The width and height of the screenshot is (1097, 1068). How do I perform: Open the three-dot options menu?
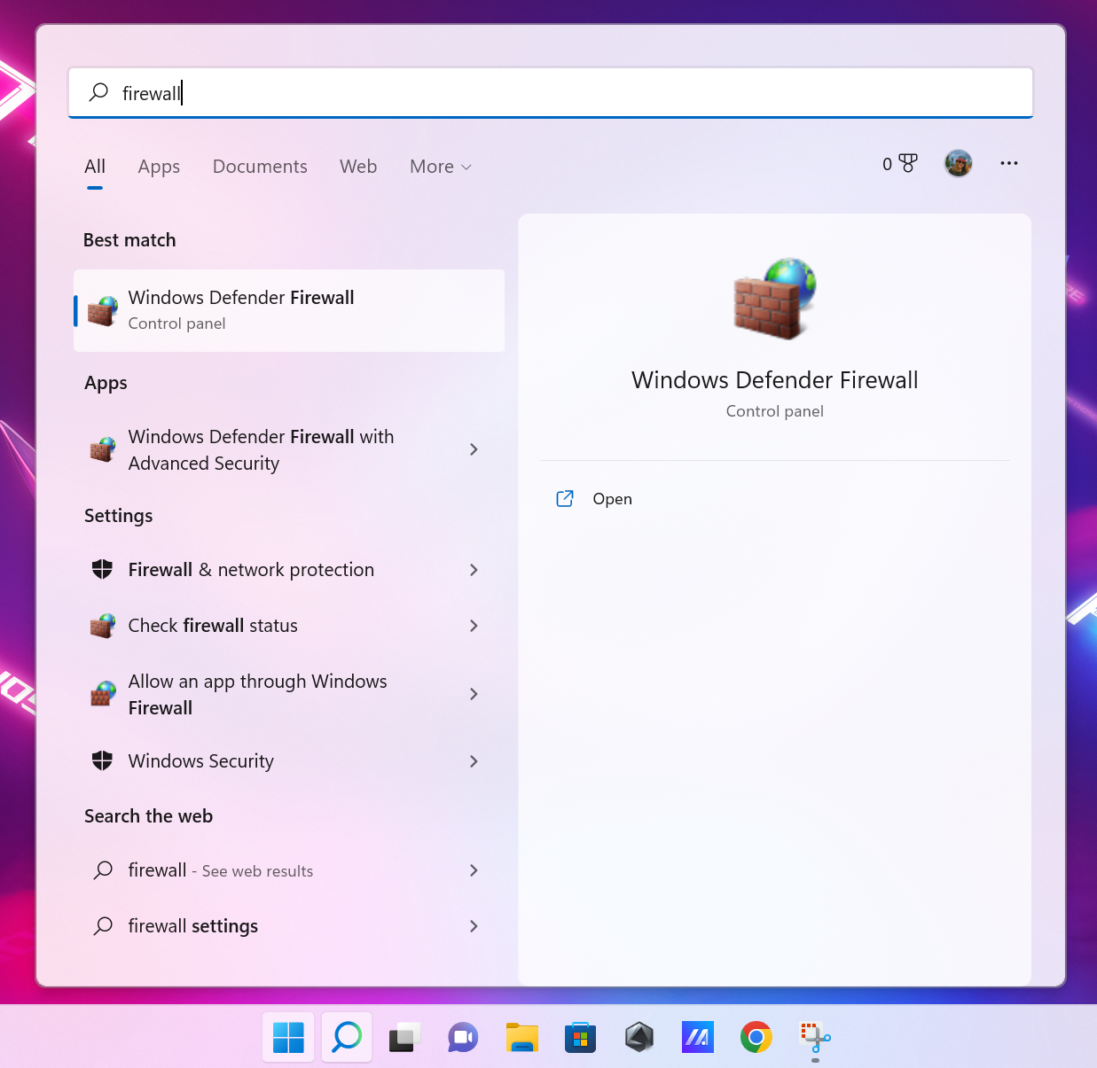click(x=1009, y=163)
